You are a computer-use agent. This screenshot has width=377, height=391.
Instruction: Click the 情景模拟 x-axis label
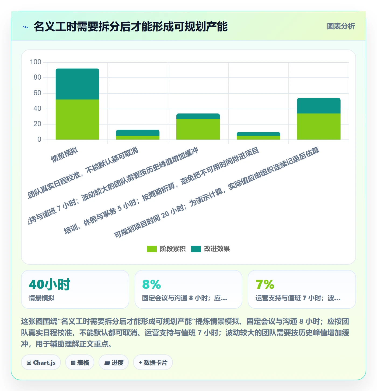(65, 155)
